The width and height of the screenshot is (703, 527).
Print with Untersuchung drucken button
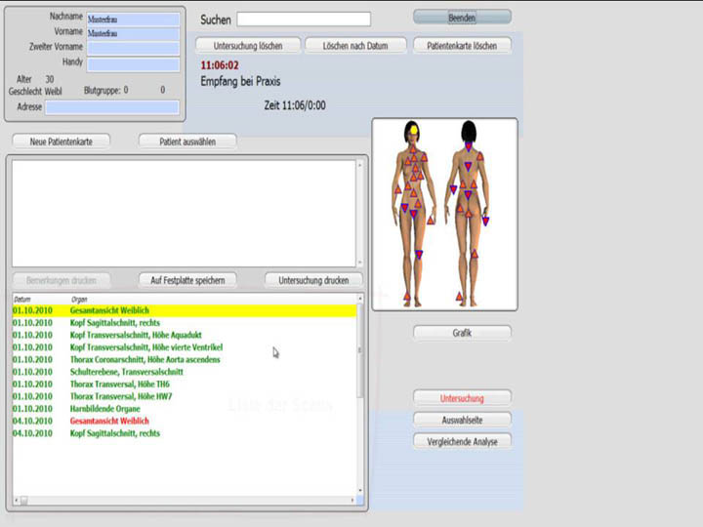pos(313,280)
